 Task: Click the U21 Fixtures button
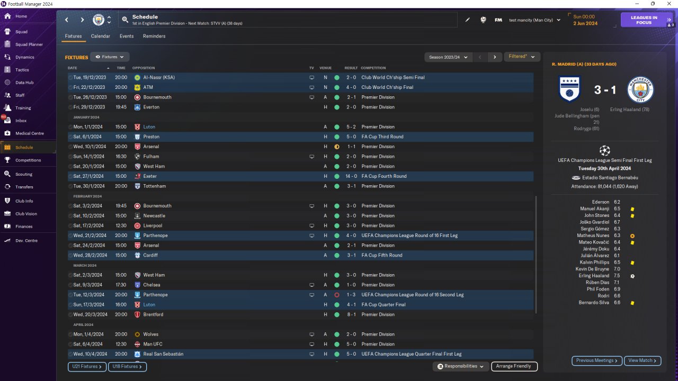tap(87, 366)
